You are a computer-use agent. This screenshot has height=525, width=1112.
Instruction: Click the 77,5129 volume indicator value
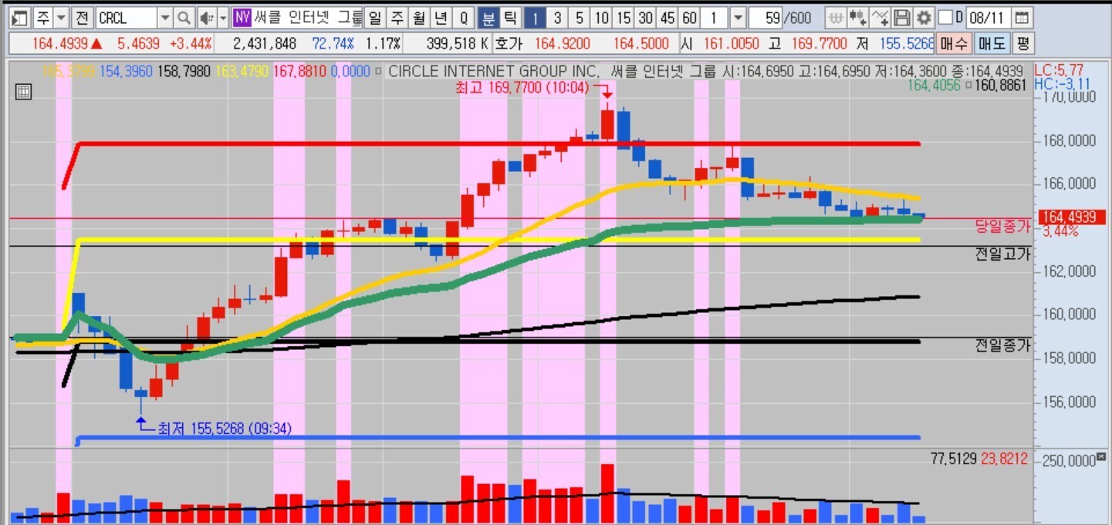[x=955, y=459]
